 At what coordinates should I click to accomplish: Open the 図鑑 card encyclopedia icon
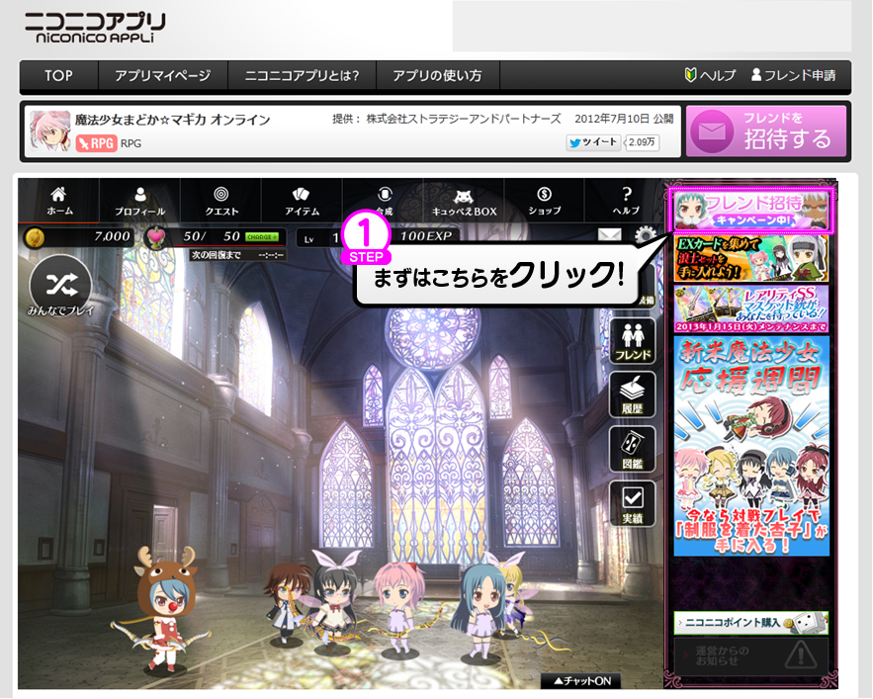633,449
